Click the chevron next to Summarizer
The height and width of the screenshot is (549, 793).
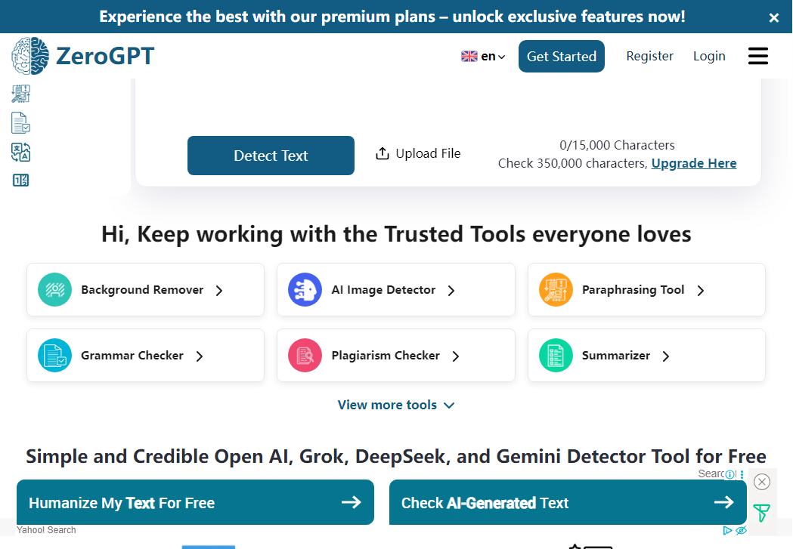pos(665,356)
